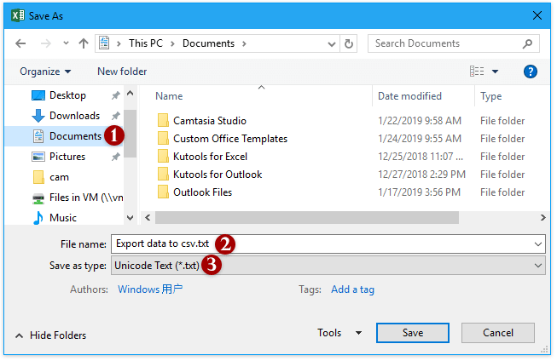557x361 pixels.
Task: Refresh the Documents folder view
Action: (x=349, y=43)
